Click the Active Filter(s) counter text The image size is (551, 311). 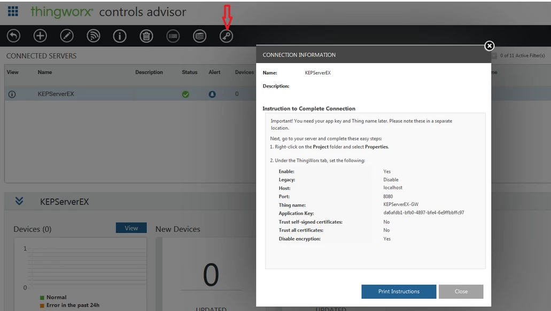pos(522,55)
